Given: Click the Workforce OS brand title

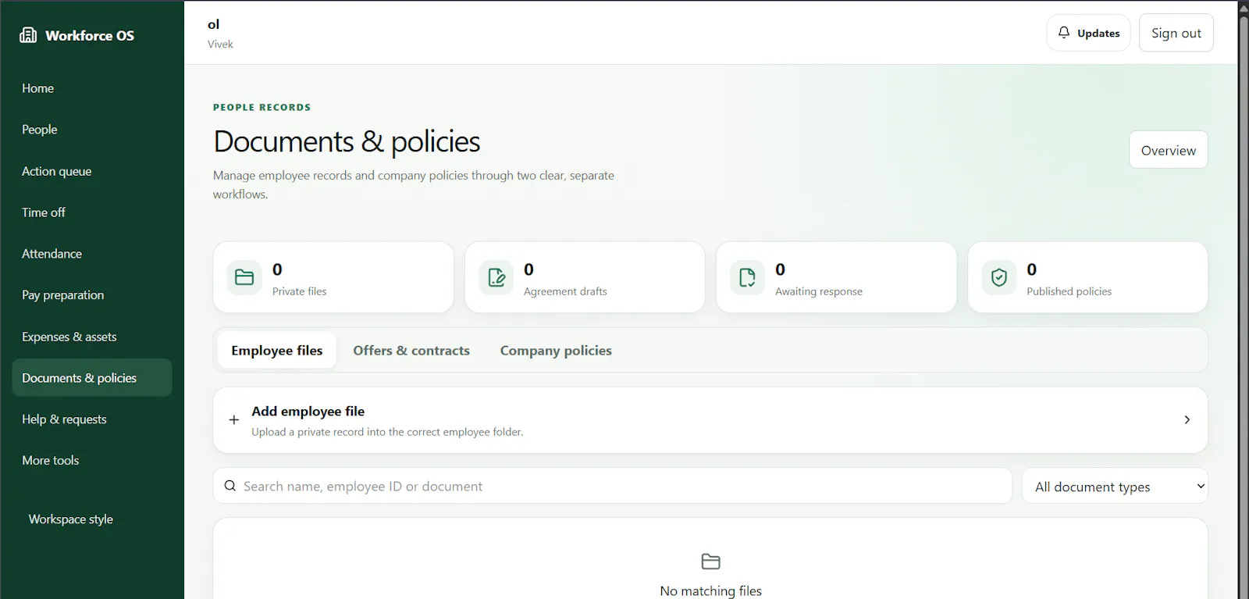Looking at the screenshot, I should 90,35.
